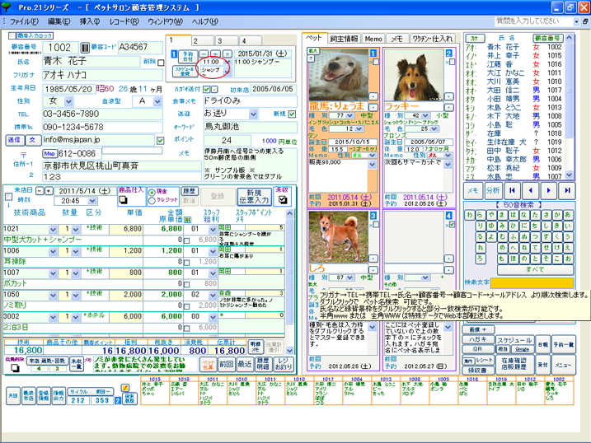Screen dimensions: 591x443
Task: Click the Ryoma dog photo thumbnail
Action: pyautogui.click(x=338, y=75)
